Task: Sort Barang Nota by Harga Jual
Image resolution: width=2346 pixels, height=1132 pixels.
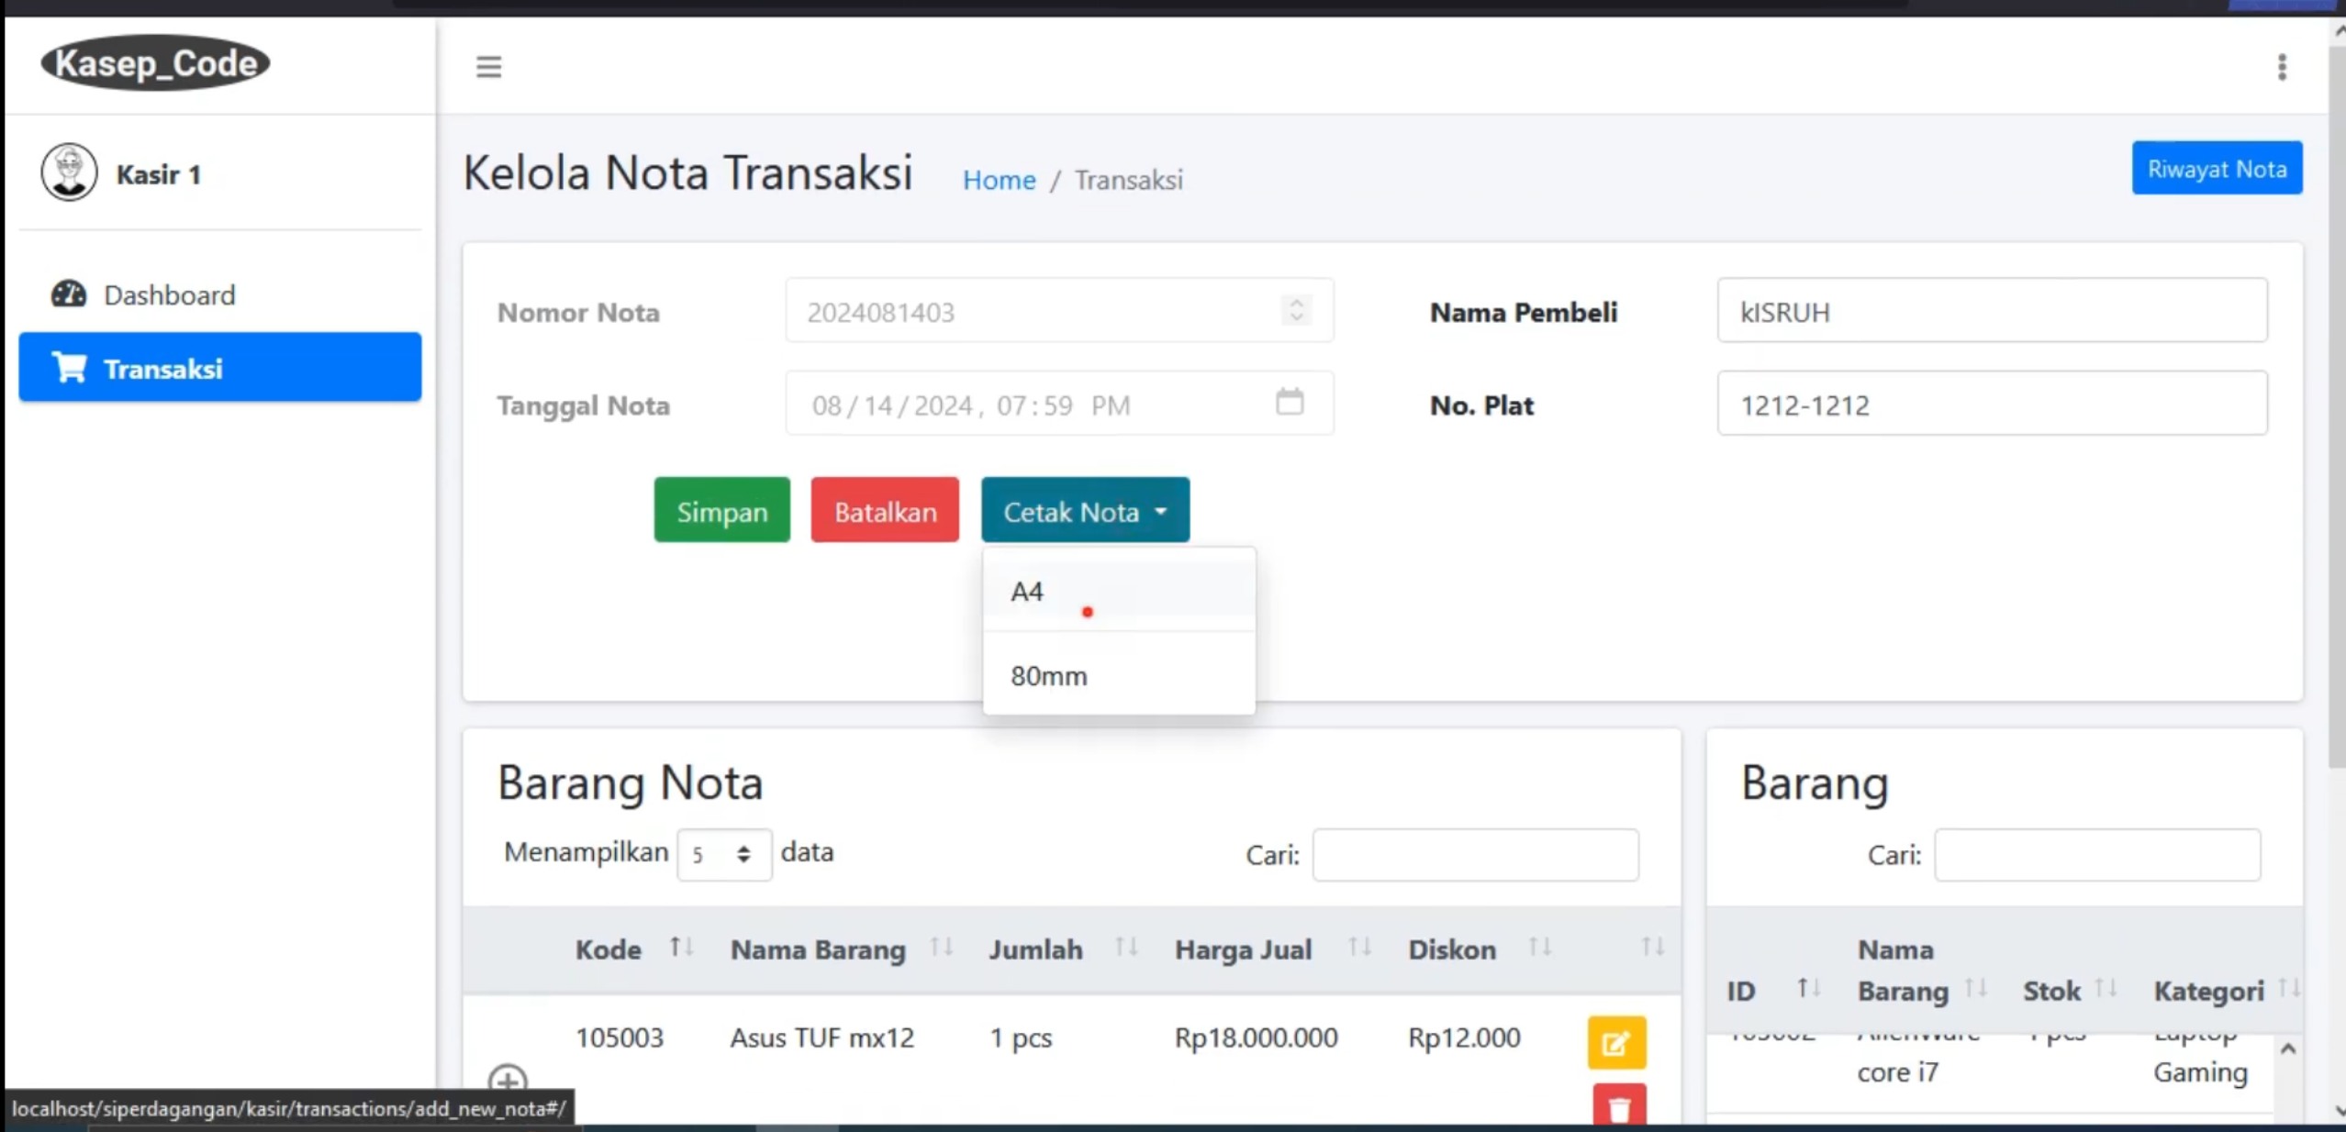Action: pos(1359,948)
